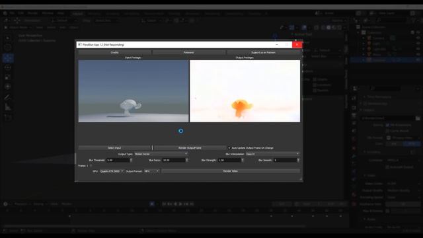Select the Scale tool in Blender toolbar
423x238 pixels.
[7, 77]
